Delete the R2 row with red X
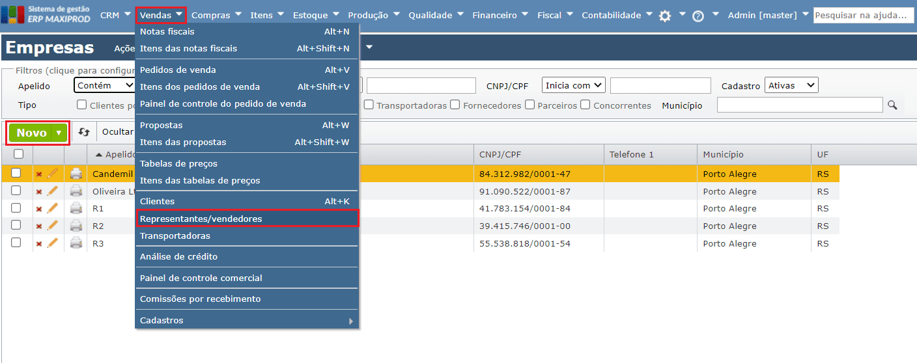 coord(38,226)
